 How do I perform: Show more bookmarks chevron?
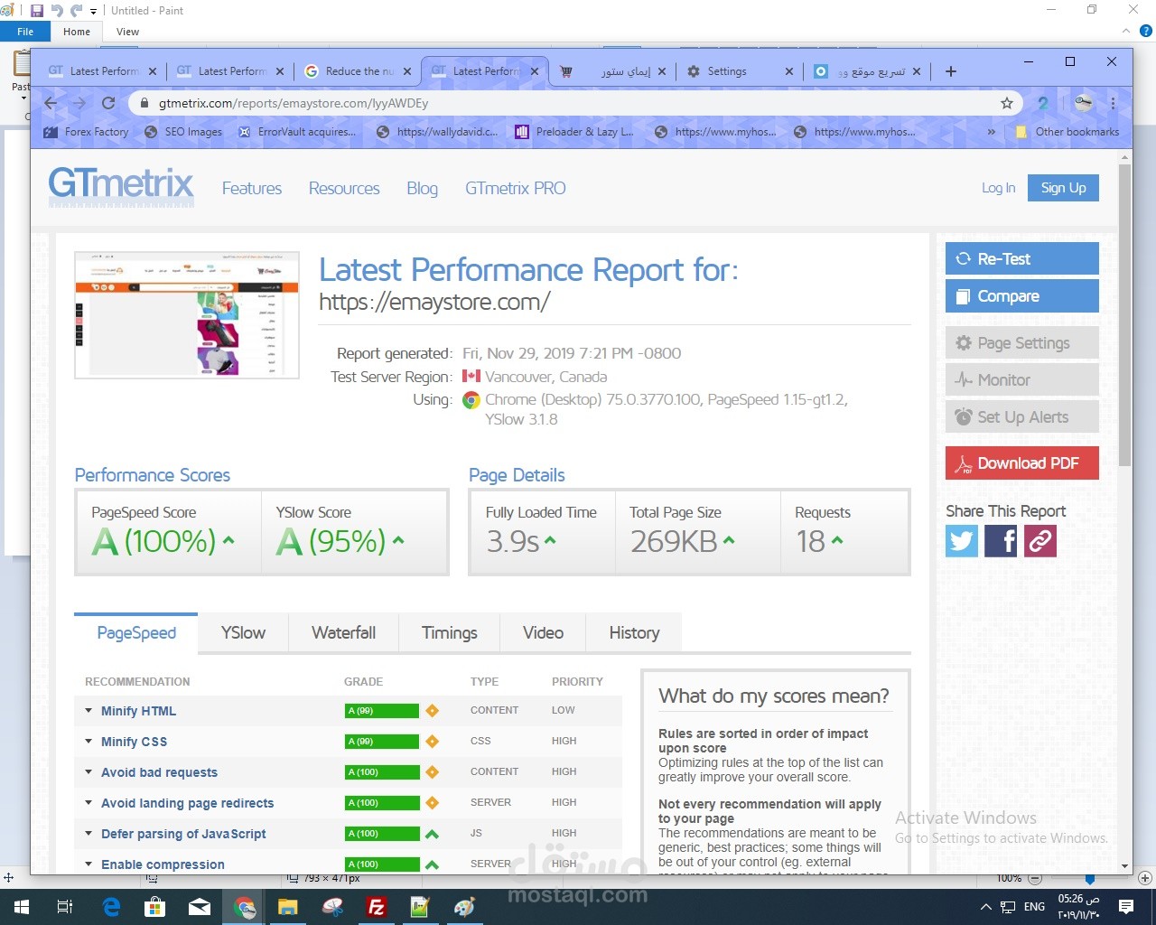pyautogui.click(x=992, y=132)
